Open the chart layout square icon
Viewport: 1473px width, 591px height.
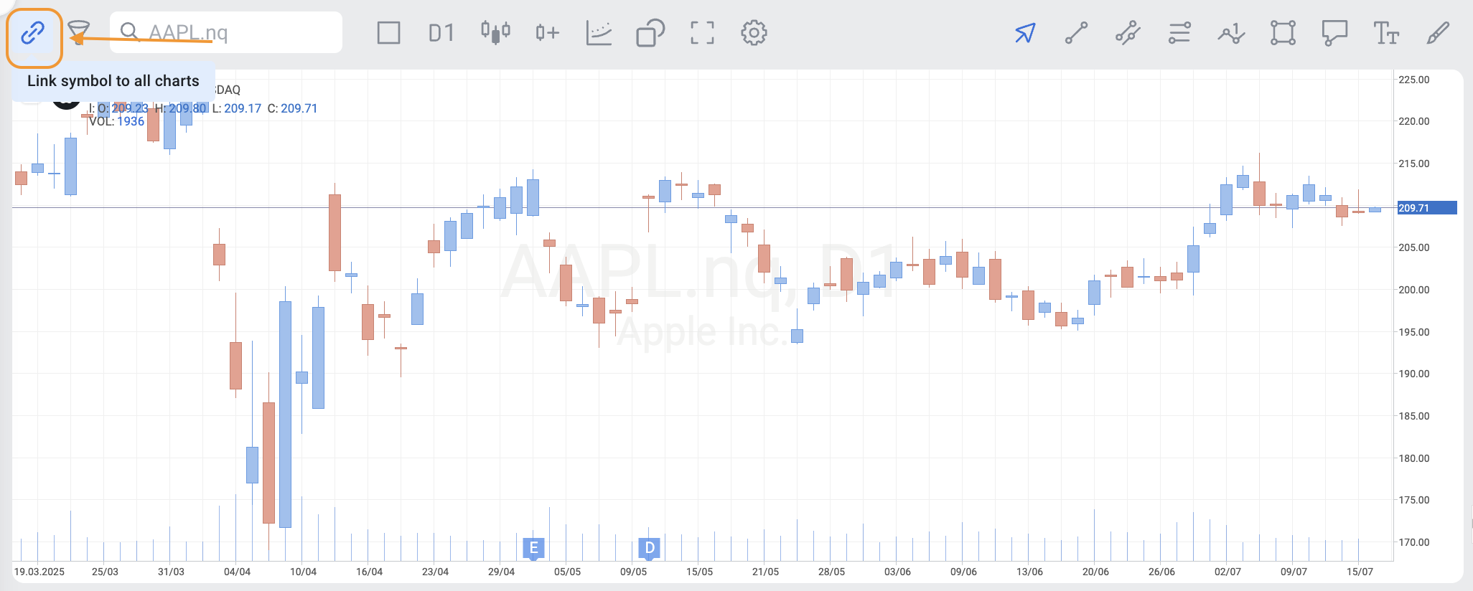388,33
